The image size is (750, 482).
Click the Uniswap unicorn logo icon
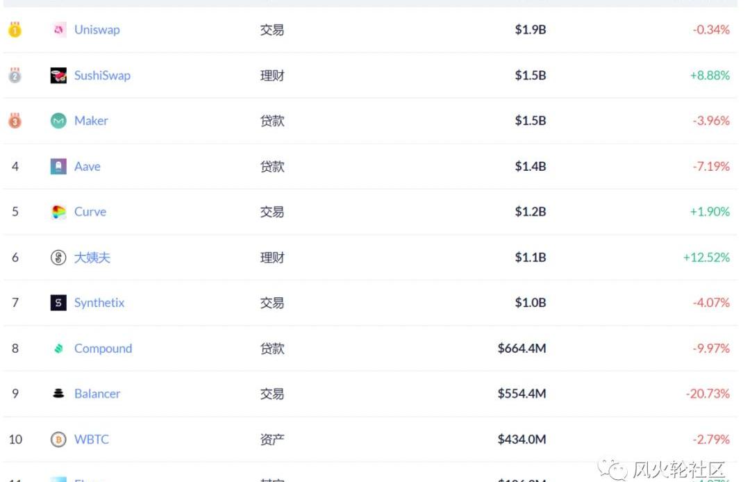[x=58, y=30]
